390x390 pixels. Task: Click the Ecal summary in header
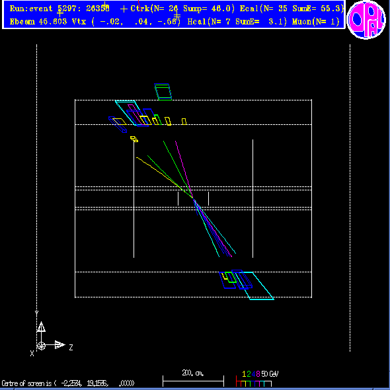pos(292,9)
